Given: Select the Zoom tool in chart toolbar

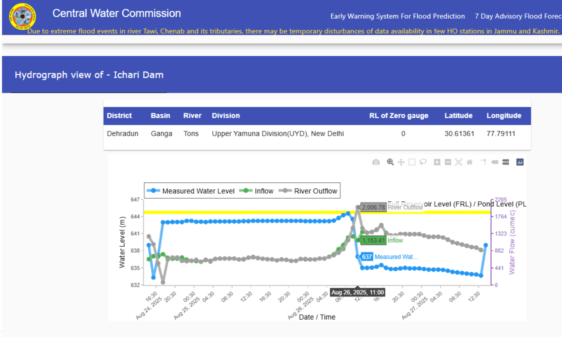Looking at the screenshot, I should tap(390, 162).
